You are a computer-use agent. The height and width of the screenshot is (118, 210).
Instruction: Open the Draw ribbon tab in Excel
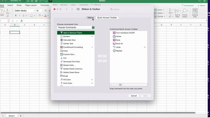19,5
